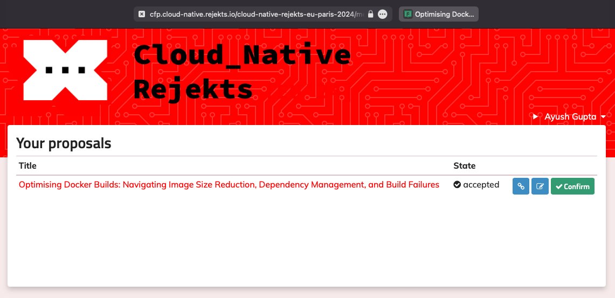Switch to the Optimising Dock... tab
The height and width of the screenshot is (298, 615).
(439, 14)
